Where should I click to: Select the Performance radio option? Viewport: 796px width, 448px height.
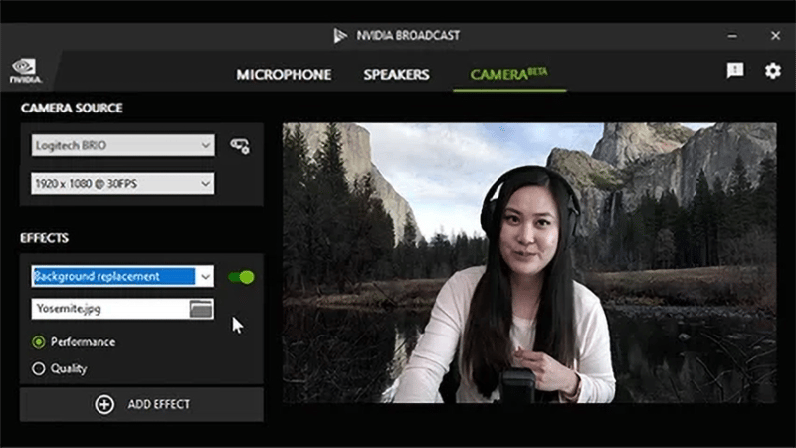(39, 342)
